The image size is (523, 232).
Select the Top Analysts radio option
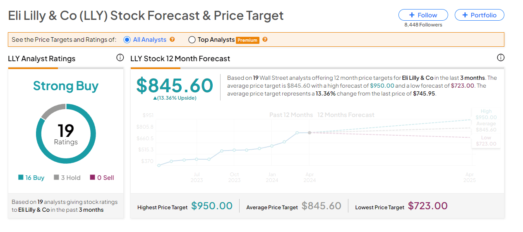pyautogui.click(x=192, y=40)
